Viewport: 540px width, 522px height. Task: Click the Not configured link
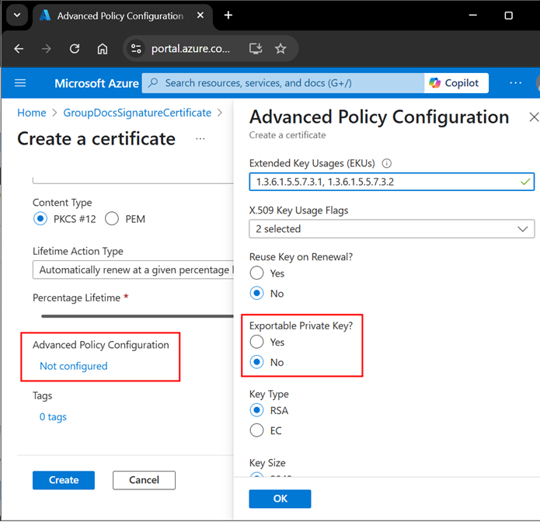(x=74, y=366)
